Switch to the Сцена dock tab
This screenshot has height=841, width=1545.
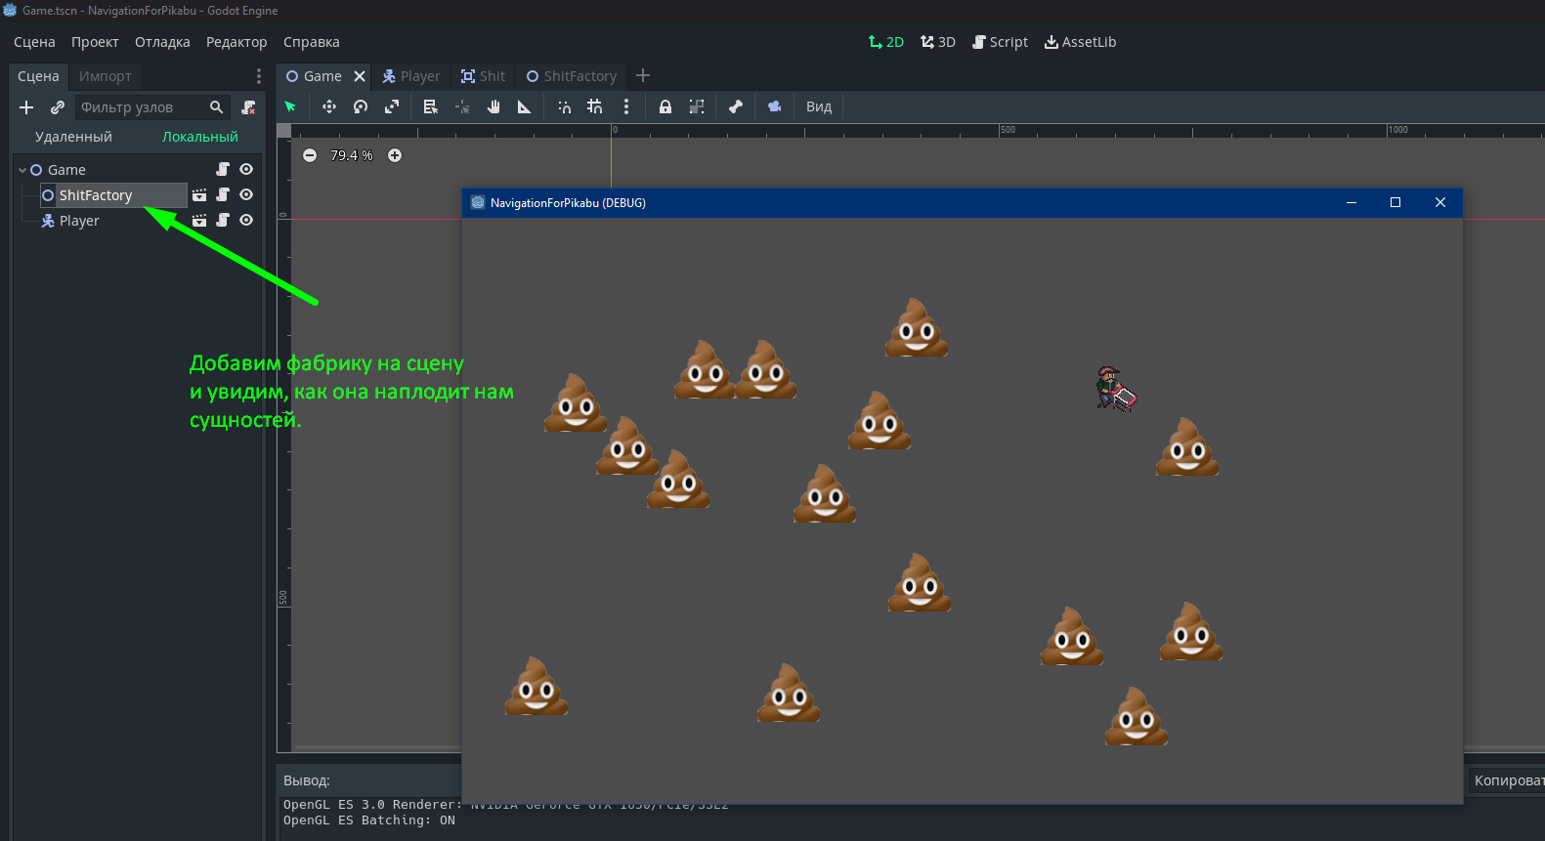coord(38,76)
